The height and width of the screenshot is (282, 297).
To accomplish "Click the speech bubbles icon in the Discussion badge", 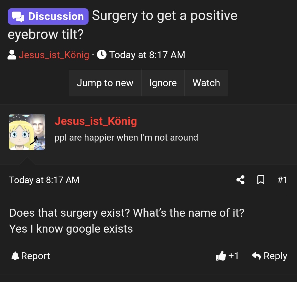I will pos(18,17).
